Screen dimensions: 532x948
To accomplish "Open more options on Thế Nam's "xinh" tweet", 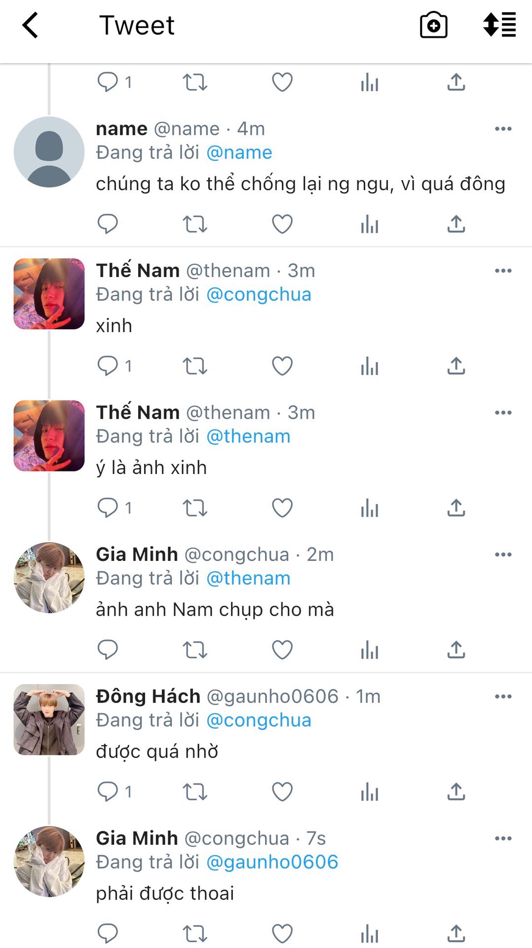I will [503, 271].
